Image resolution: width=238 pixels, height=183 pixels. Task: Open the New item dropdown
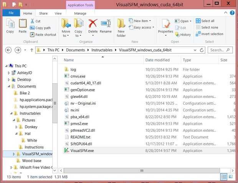(140, 21)
